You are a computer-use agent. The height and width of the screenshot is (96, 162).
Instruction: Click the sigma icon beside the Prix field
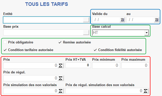[60, 66]
